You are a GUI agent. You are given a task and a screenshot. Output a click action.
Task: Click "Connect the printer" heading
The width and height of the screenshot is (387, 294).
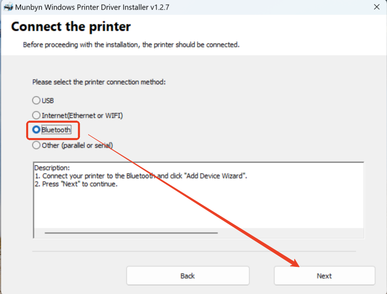coord(71,27)
